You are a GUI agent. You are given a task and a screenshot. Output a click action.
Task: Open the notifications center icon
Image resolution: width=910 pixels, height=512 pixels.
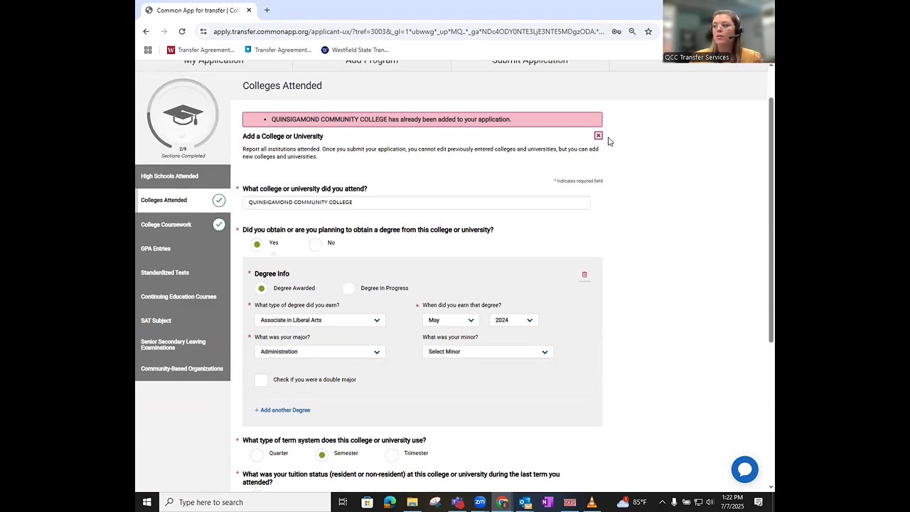[759, 502]
